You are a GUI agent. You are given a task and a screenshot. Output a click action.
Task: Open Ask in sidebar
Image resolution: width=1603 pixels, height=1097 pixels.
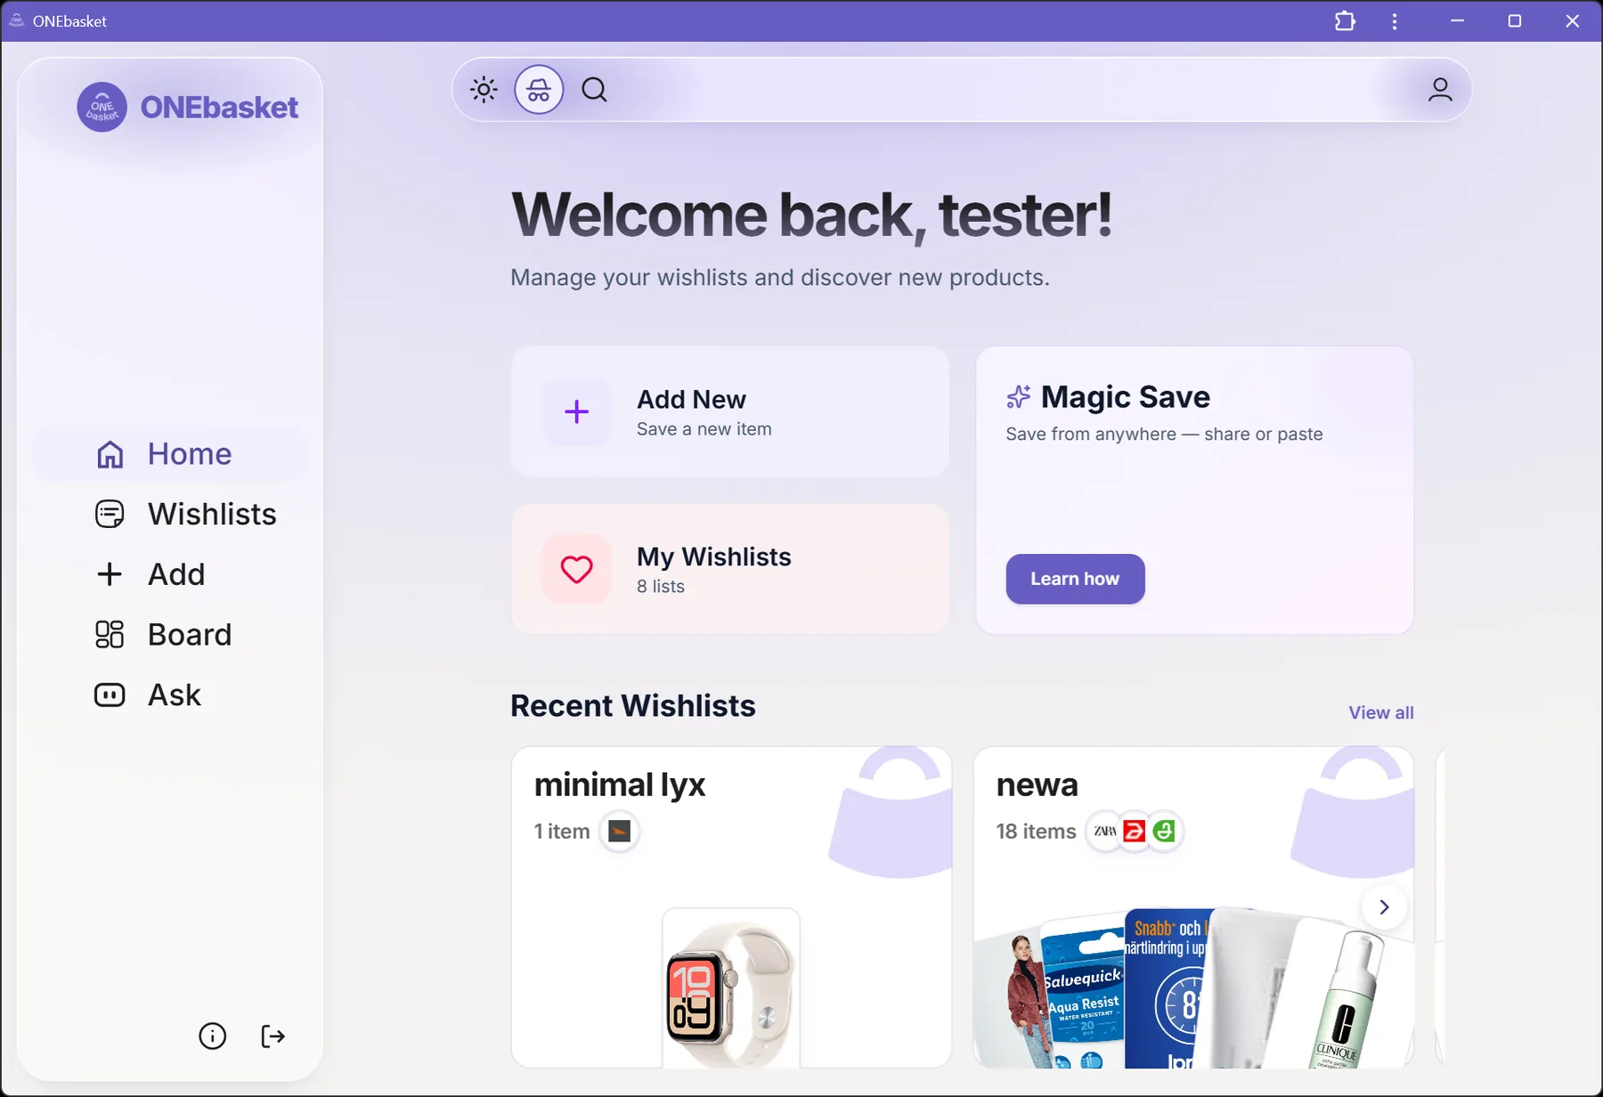pyautogui.click(x=169, y=695)
